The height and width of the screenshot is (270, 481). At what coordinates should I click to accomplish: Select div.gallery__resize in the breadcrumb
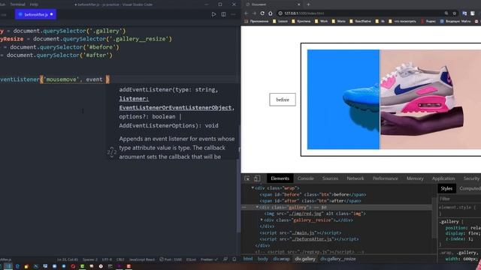click(x=337, y=259)
